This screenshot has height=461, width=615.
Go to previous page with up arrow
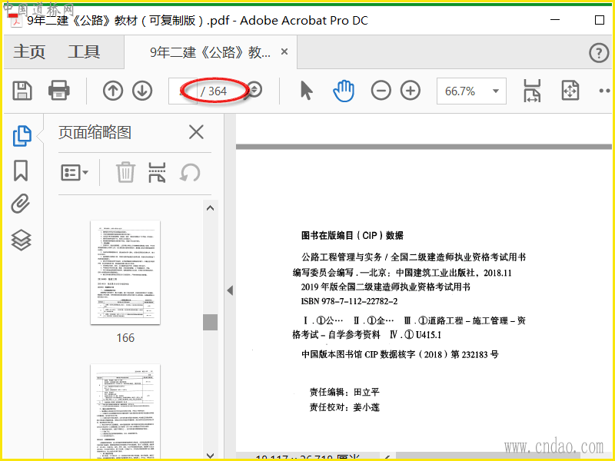(113, 91)
